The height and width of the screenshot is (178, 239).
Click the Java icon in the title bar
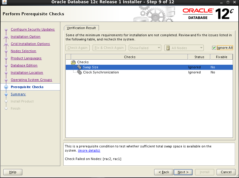click(4, 2)
